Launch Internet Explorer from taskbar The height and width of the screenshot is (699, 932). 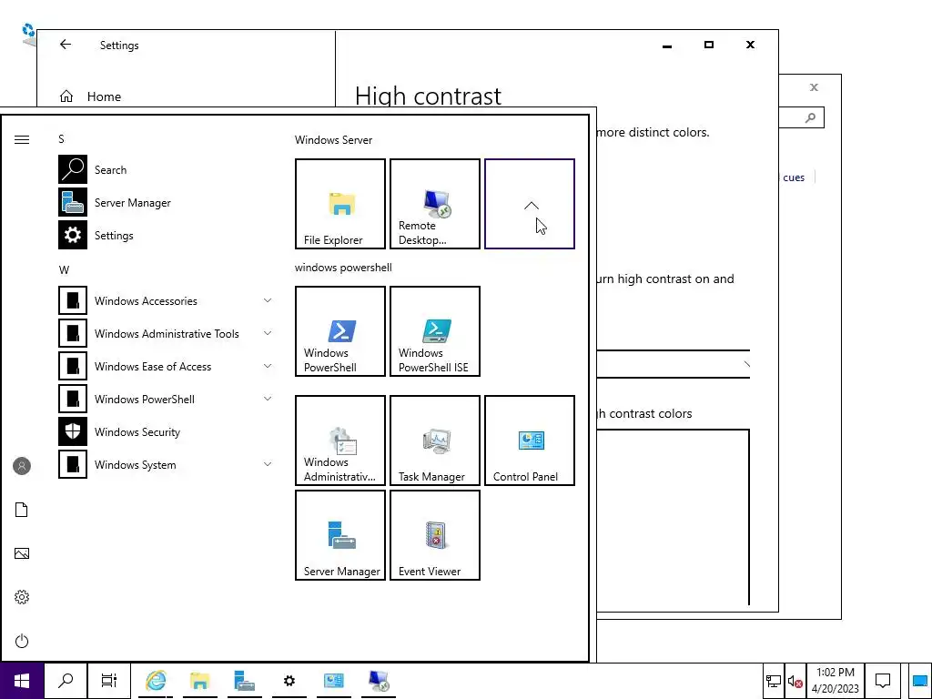[156, 681]
